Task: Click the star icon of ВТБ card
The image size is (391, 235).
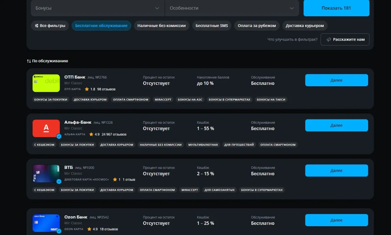Action: tap(115, 179)
